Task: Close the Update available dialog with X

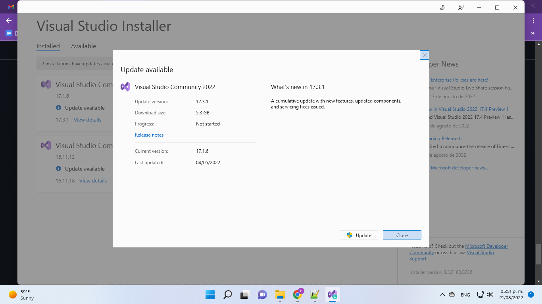Action: click(x=424, y=55)
